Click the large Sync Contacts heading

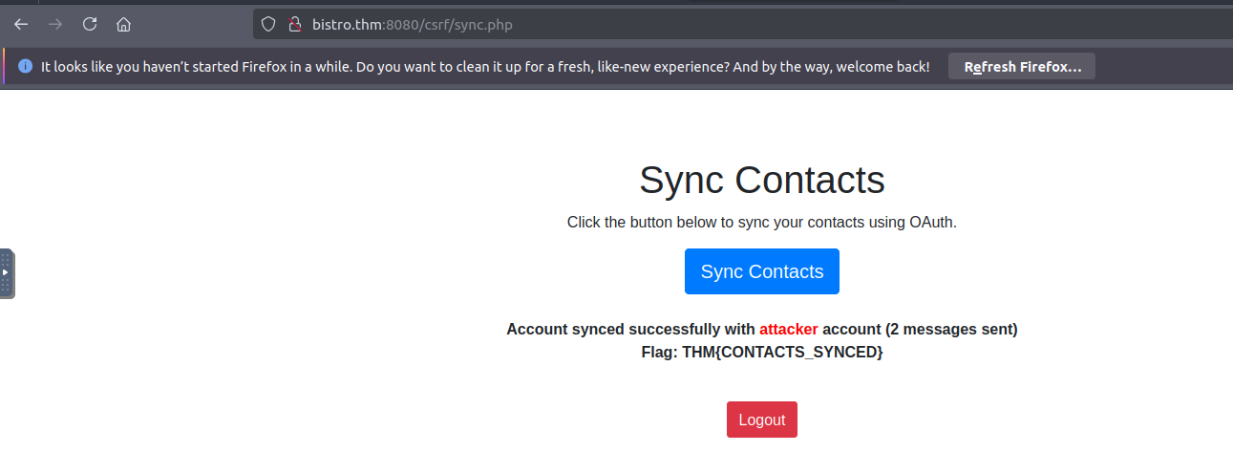(762, 180)
